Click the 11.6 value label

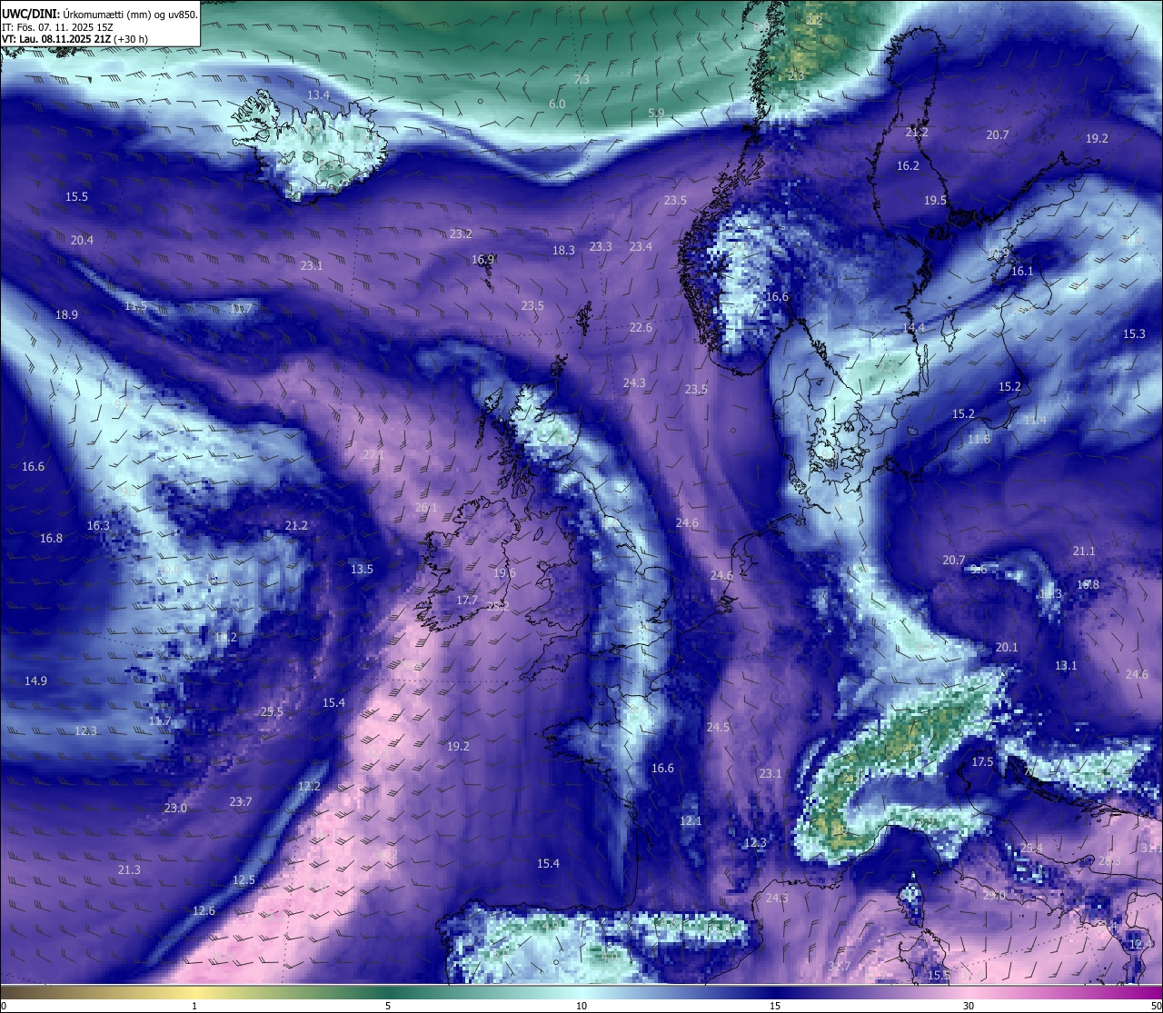tap(979, 439)
